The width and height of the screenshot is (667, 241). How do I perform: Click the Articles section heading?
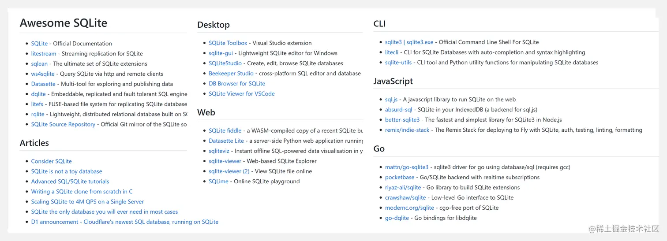click(x=34, y=143)
